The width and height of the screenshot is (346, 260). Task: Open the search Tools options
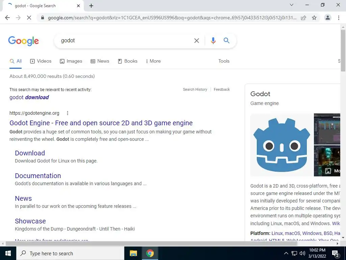tap(224, 61)
